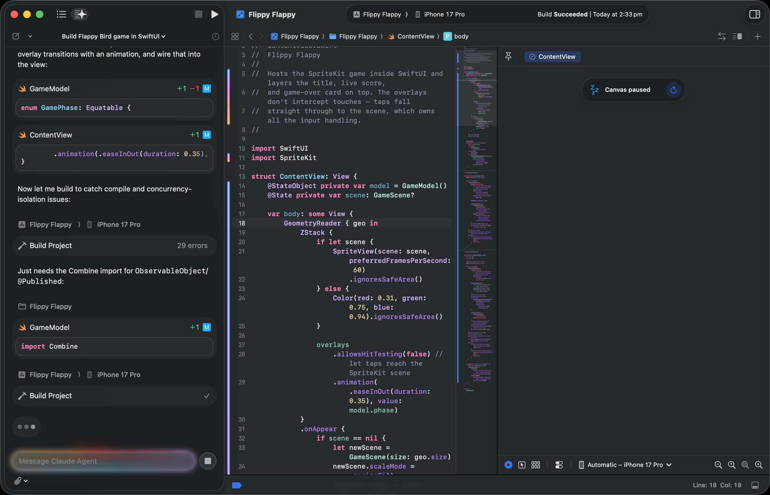Zoom out the preview canvas
770x495 pixels.
click(718, 464)
